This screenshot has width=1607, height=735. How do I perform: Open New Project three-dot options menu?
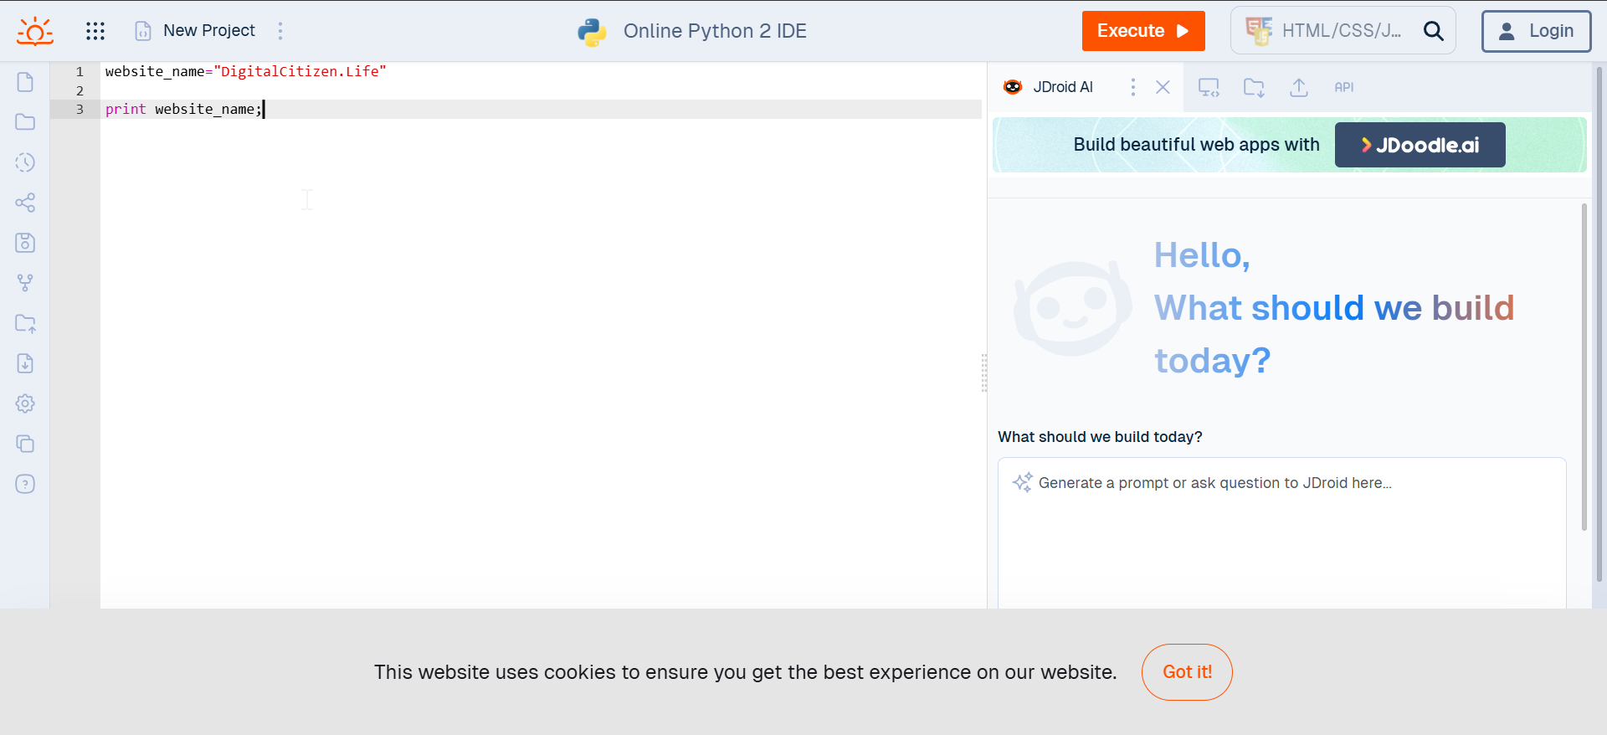click(280, 31)
